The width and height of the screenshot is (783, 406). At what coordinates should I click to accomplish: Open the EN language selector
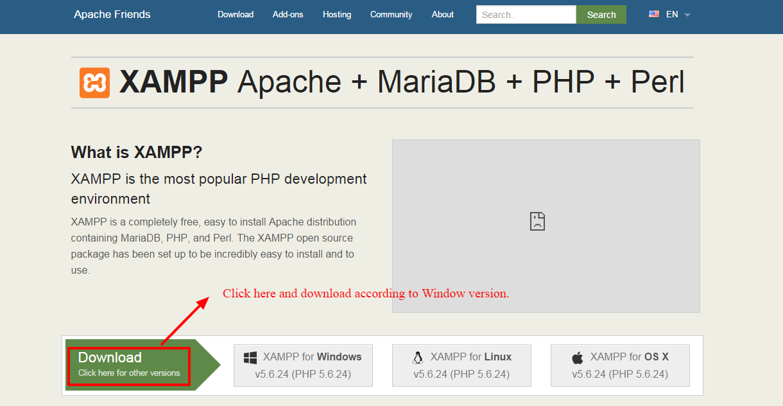point(672,14)
